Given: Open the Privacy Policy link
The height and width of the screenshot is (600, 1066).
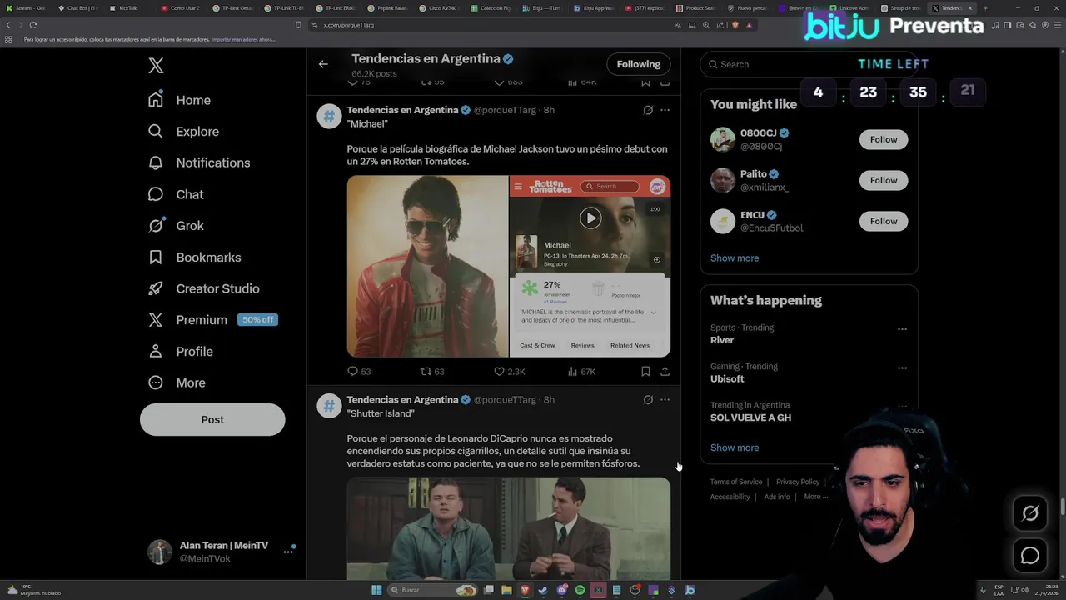Looking at the screenshot, I should tap(798, 482).
